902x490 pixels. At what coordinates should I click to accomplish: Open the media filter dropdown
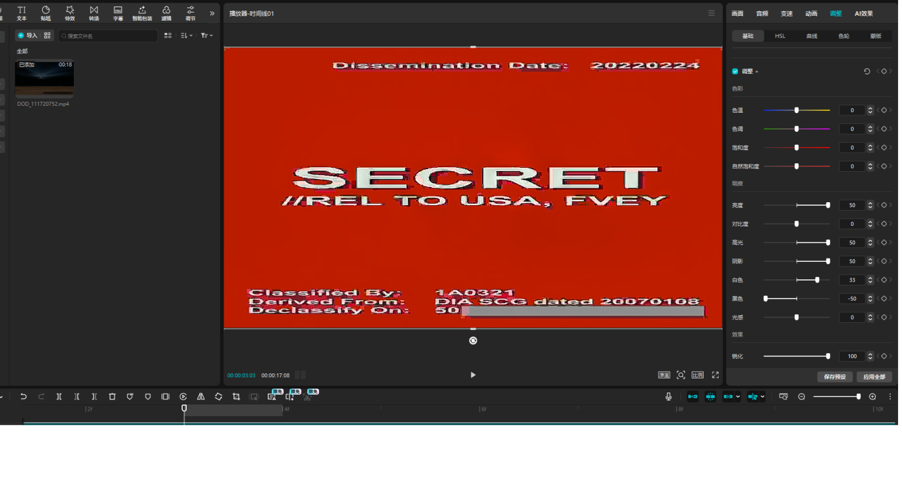click(206, 35)
